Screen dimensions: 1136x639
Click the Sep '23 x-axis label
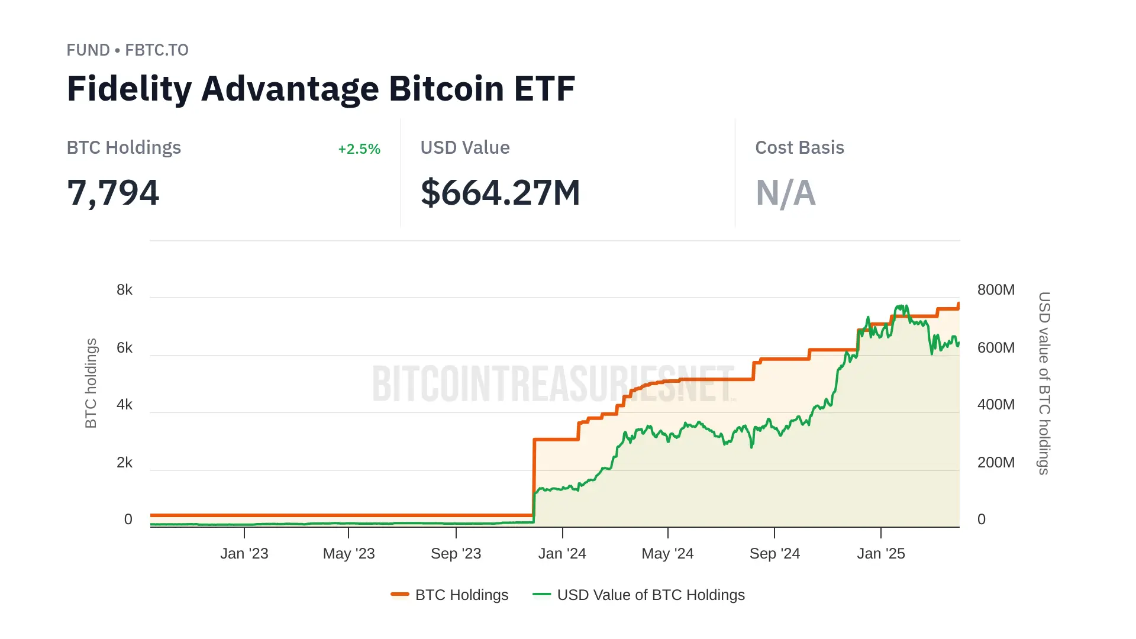(456, 554)
